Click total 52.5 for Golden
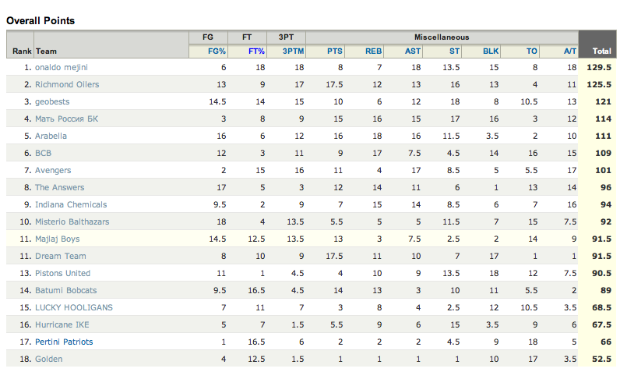This screenshot has width=620, height=372. click(x=601, y=359)
